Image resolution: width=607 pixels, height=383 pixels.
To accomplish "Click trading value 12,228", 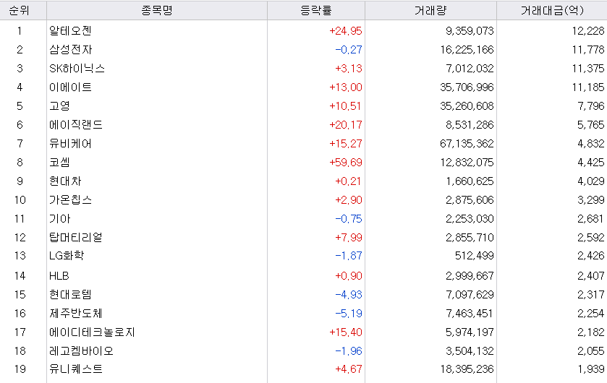I will click(x=588, y=31).
